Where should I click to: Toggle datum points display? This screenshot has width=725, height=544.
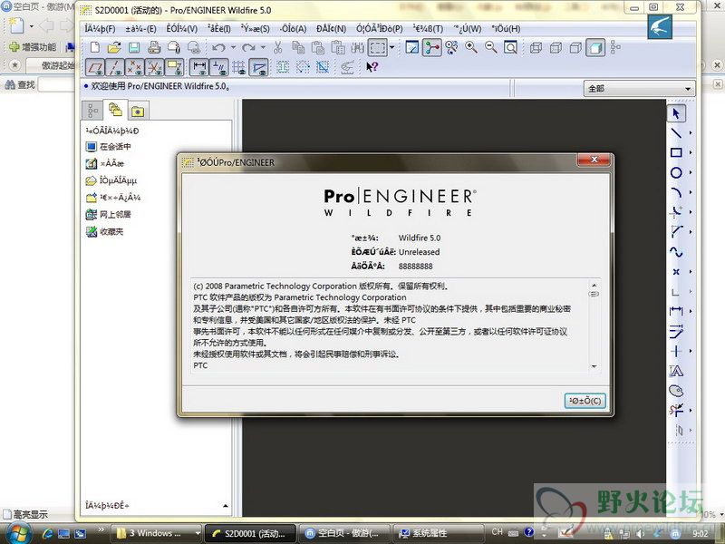134,67
